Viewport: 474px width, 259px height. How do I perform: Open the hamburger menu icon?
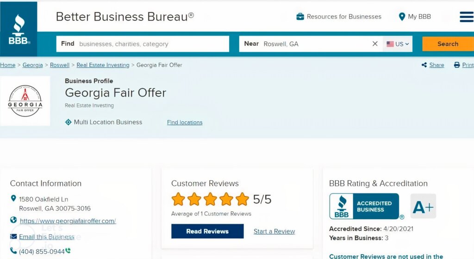tap(467, 17)
